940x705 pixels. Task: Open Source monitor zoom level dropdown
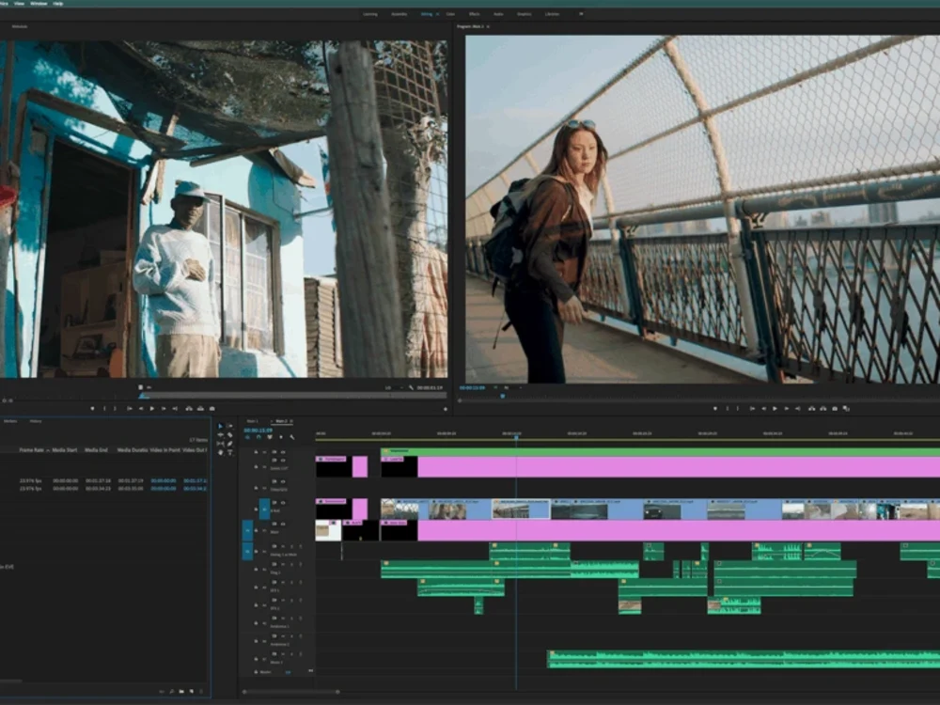click(x=395, y=387)
